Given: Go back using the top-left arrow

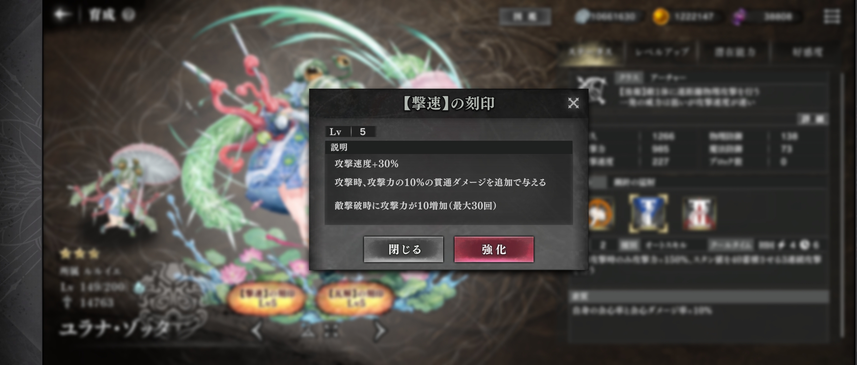Looking at the screenshot, I should pyautogui.click(x=62, y=15).
